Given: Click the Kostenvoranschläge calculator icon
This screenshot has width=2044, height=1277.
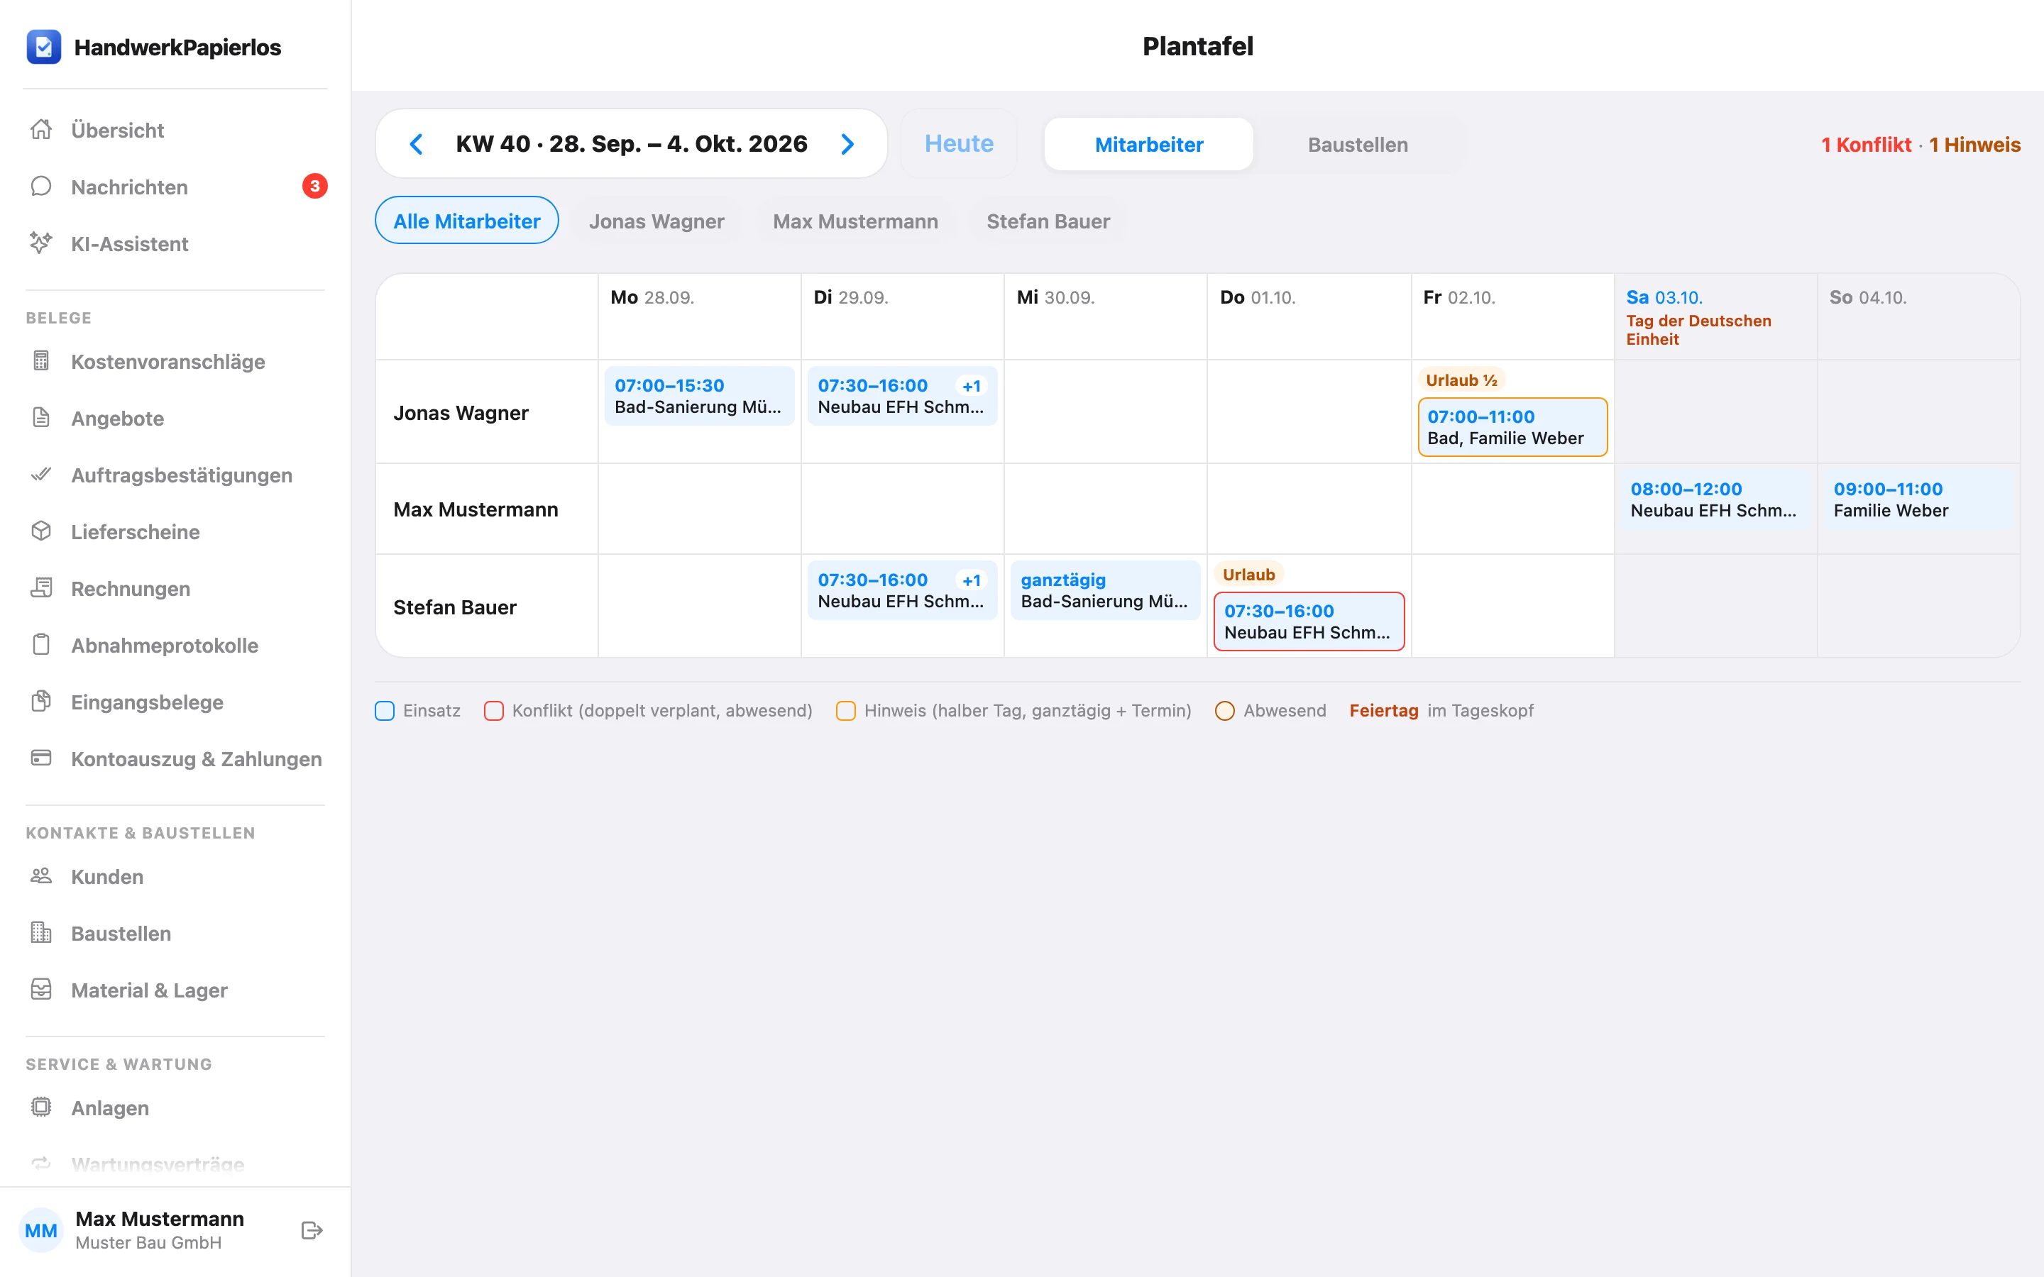Looking at the screenshot, I should pyautogui.click(x=41, y=360).
